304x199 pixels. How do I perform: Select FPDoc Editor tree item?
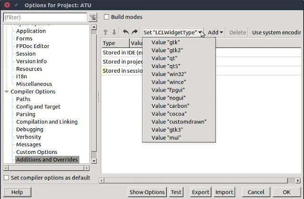33,46
